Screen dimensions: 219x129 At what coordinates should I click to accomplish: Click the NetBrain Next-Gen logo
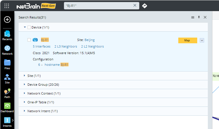click(x=36, y=6)
